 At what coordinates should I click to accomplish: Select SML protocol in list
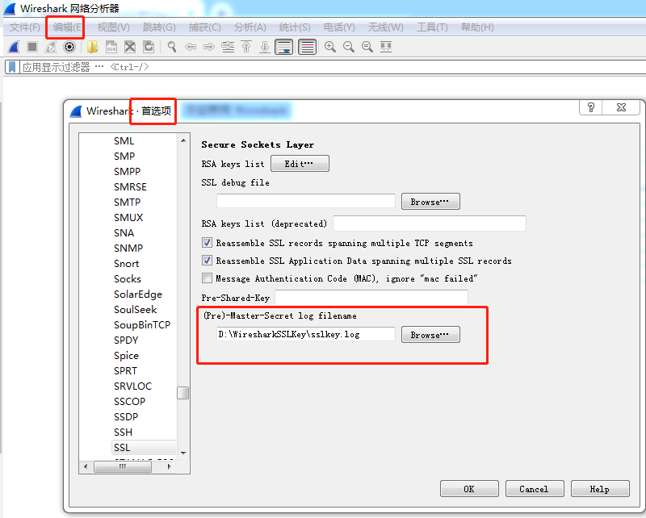click(124, 141)
